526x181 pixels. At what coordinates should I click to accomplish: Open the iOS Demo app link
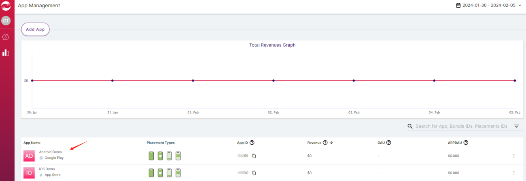click(x=47, y=169)
